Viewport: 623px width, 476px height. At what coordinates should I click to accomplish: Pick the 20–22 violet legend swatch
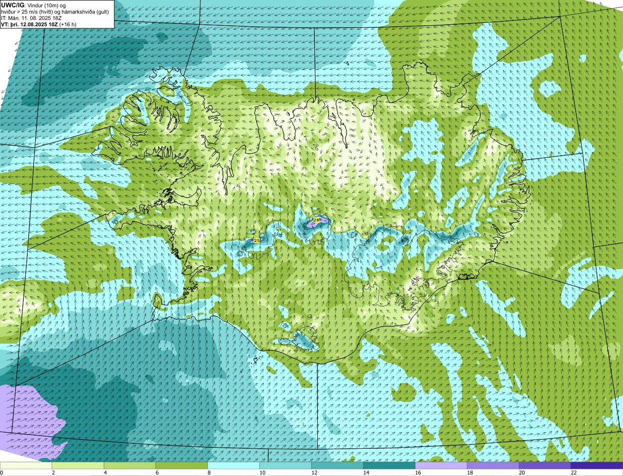coord(545,466)
